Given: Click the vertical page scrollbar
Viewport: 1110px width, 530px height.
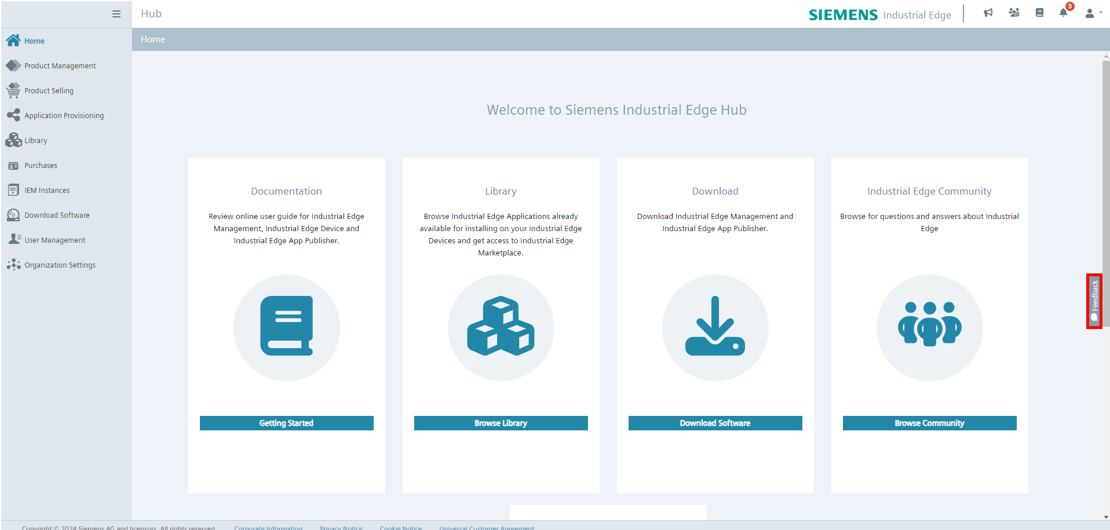Looking at the screenshot, I should (1105, 174).
